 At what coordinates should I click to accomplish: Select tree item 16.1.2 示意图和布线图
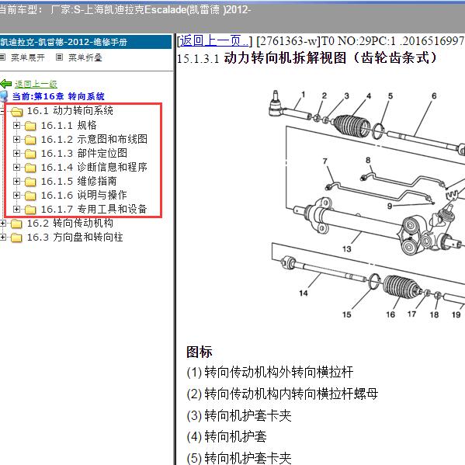94,139
